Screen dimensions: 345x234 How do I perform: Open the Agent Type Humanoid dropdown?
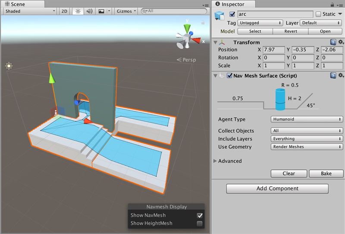307,119
